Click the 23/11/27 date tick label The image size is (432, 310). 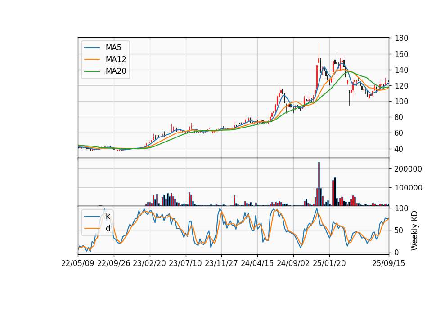(x=221, y=263)
